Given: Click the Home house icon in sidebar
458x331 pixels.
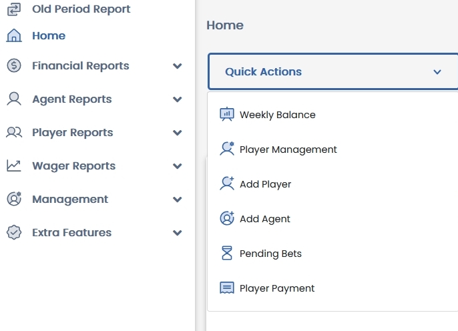Looking at the screenshot, I should 14,36.
